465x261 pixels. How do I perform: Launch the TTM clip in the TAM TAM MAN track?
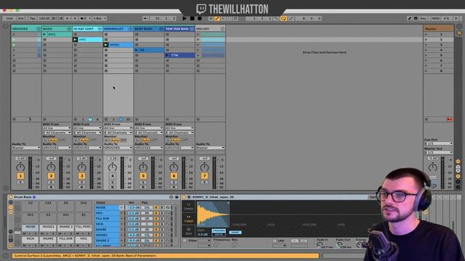click(168, 55)
